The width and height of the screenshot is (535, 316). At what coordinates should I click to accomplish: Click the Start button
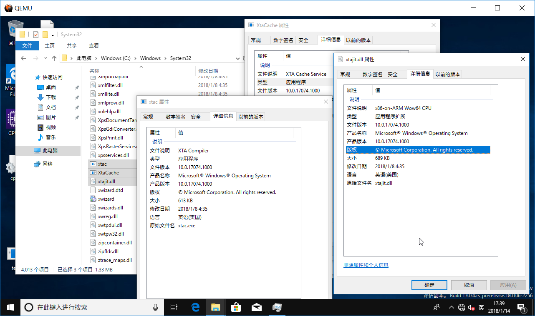pos(10,307)
